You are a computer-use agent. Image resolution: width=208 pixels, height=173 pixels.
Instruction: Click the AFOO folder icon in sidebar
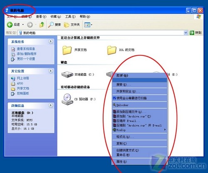click(13, 83)
